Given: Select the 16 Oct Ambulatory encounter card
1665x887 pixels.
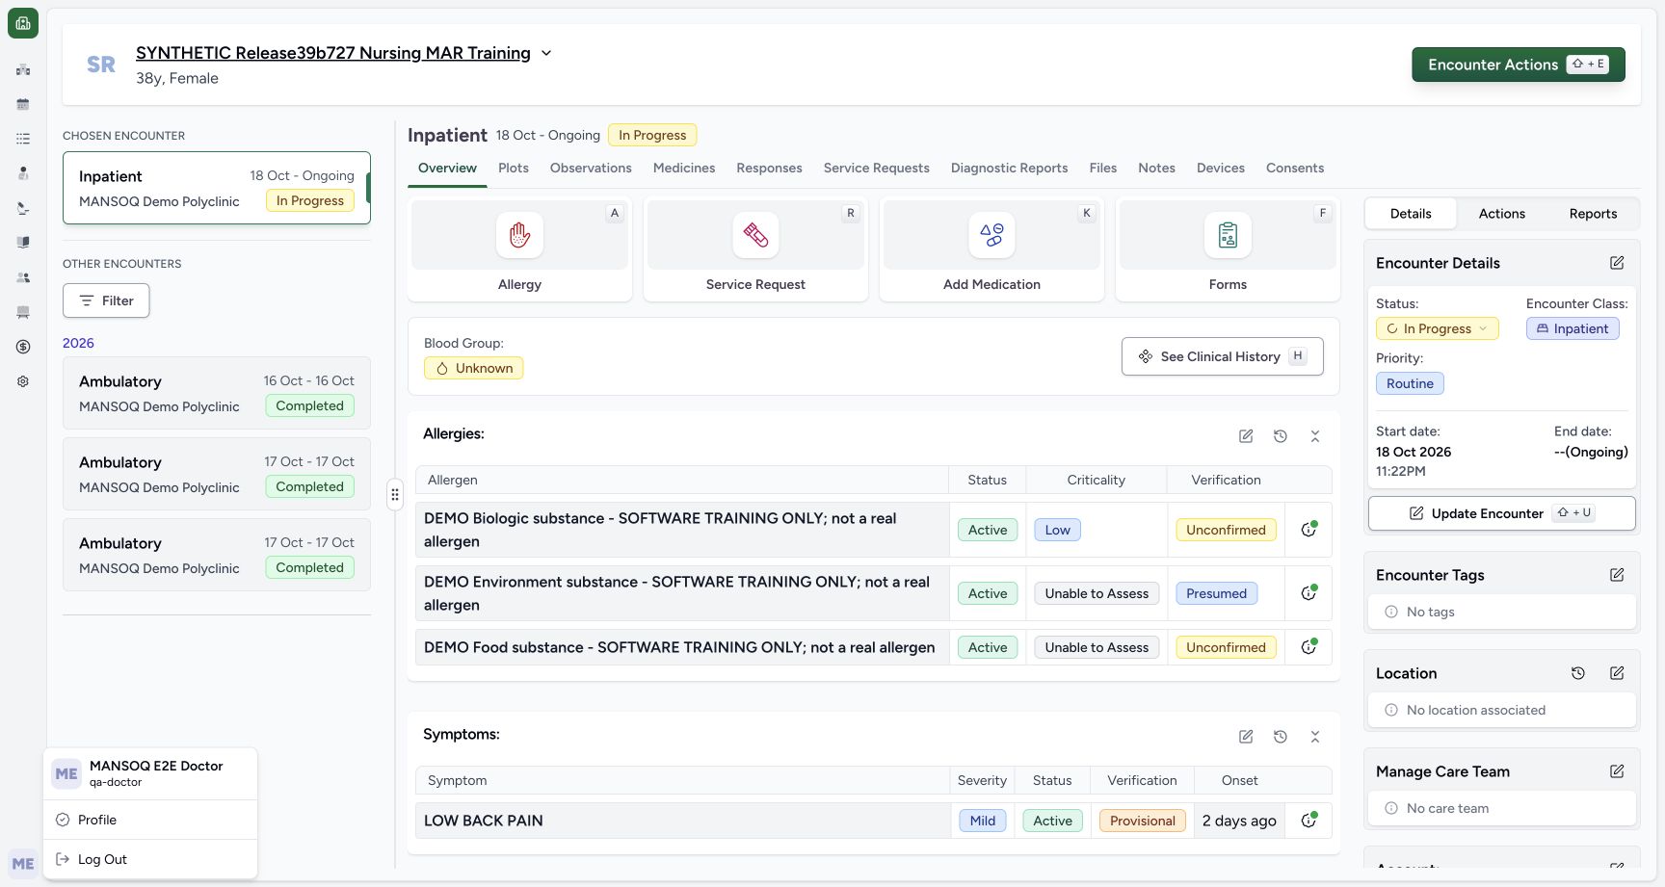Looking at the screenshot, I should tap(217, 393).
